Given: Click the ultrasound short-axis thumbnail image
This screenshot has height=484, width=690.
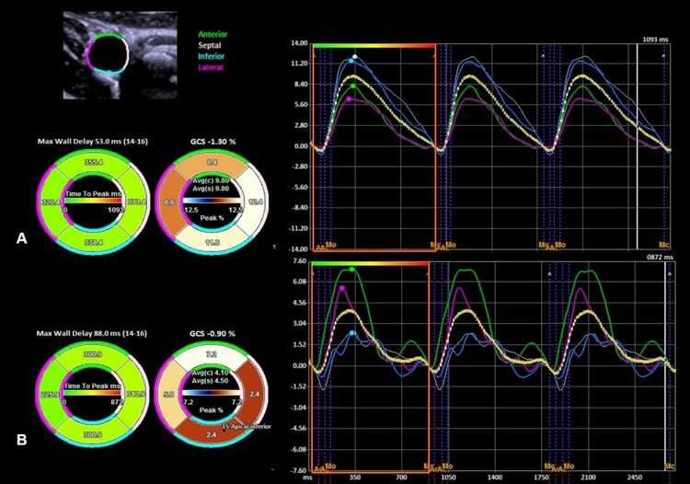Looking at the screenshot, I should [x=120, y=55].
